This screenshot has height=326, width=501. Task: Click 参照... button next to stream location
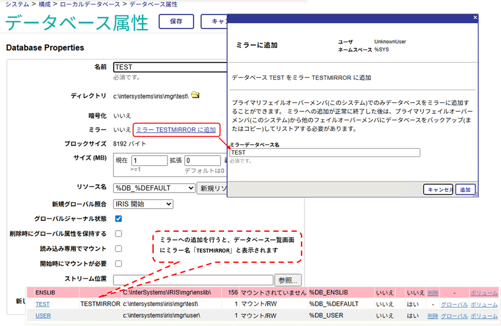coord(288,280)
